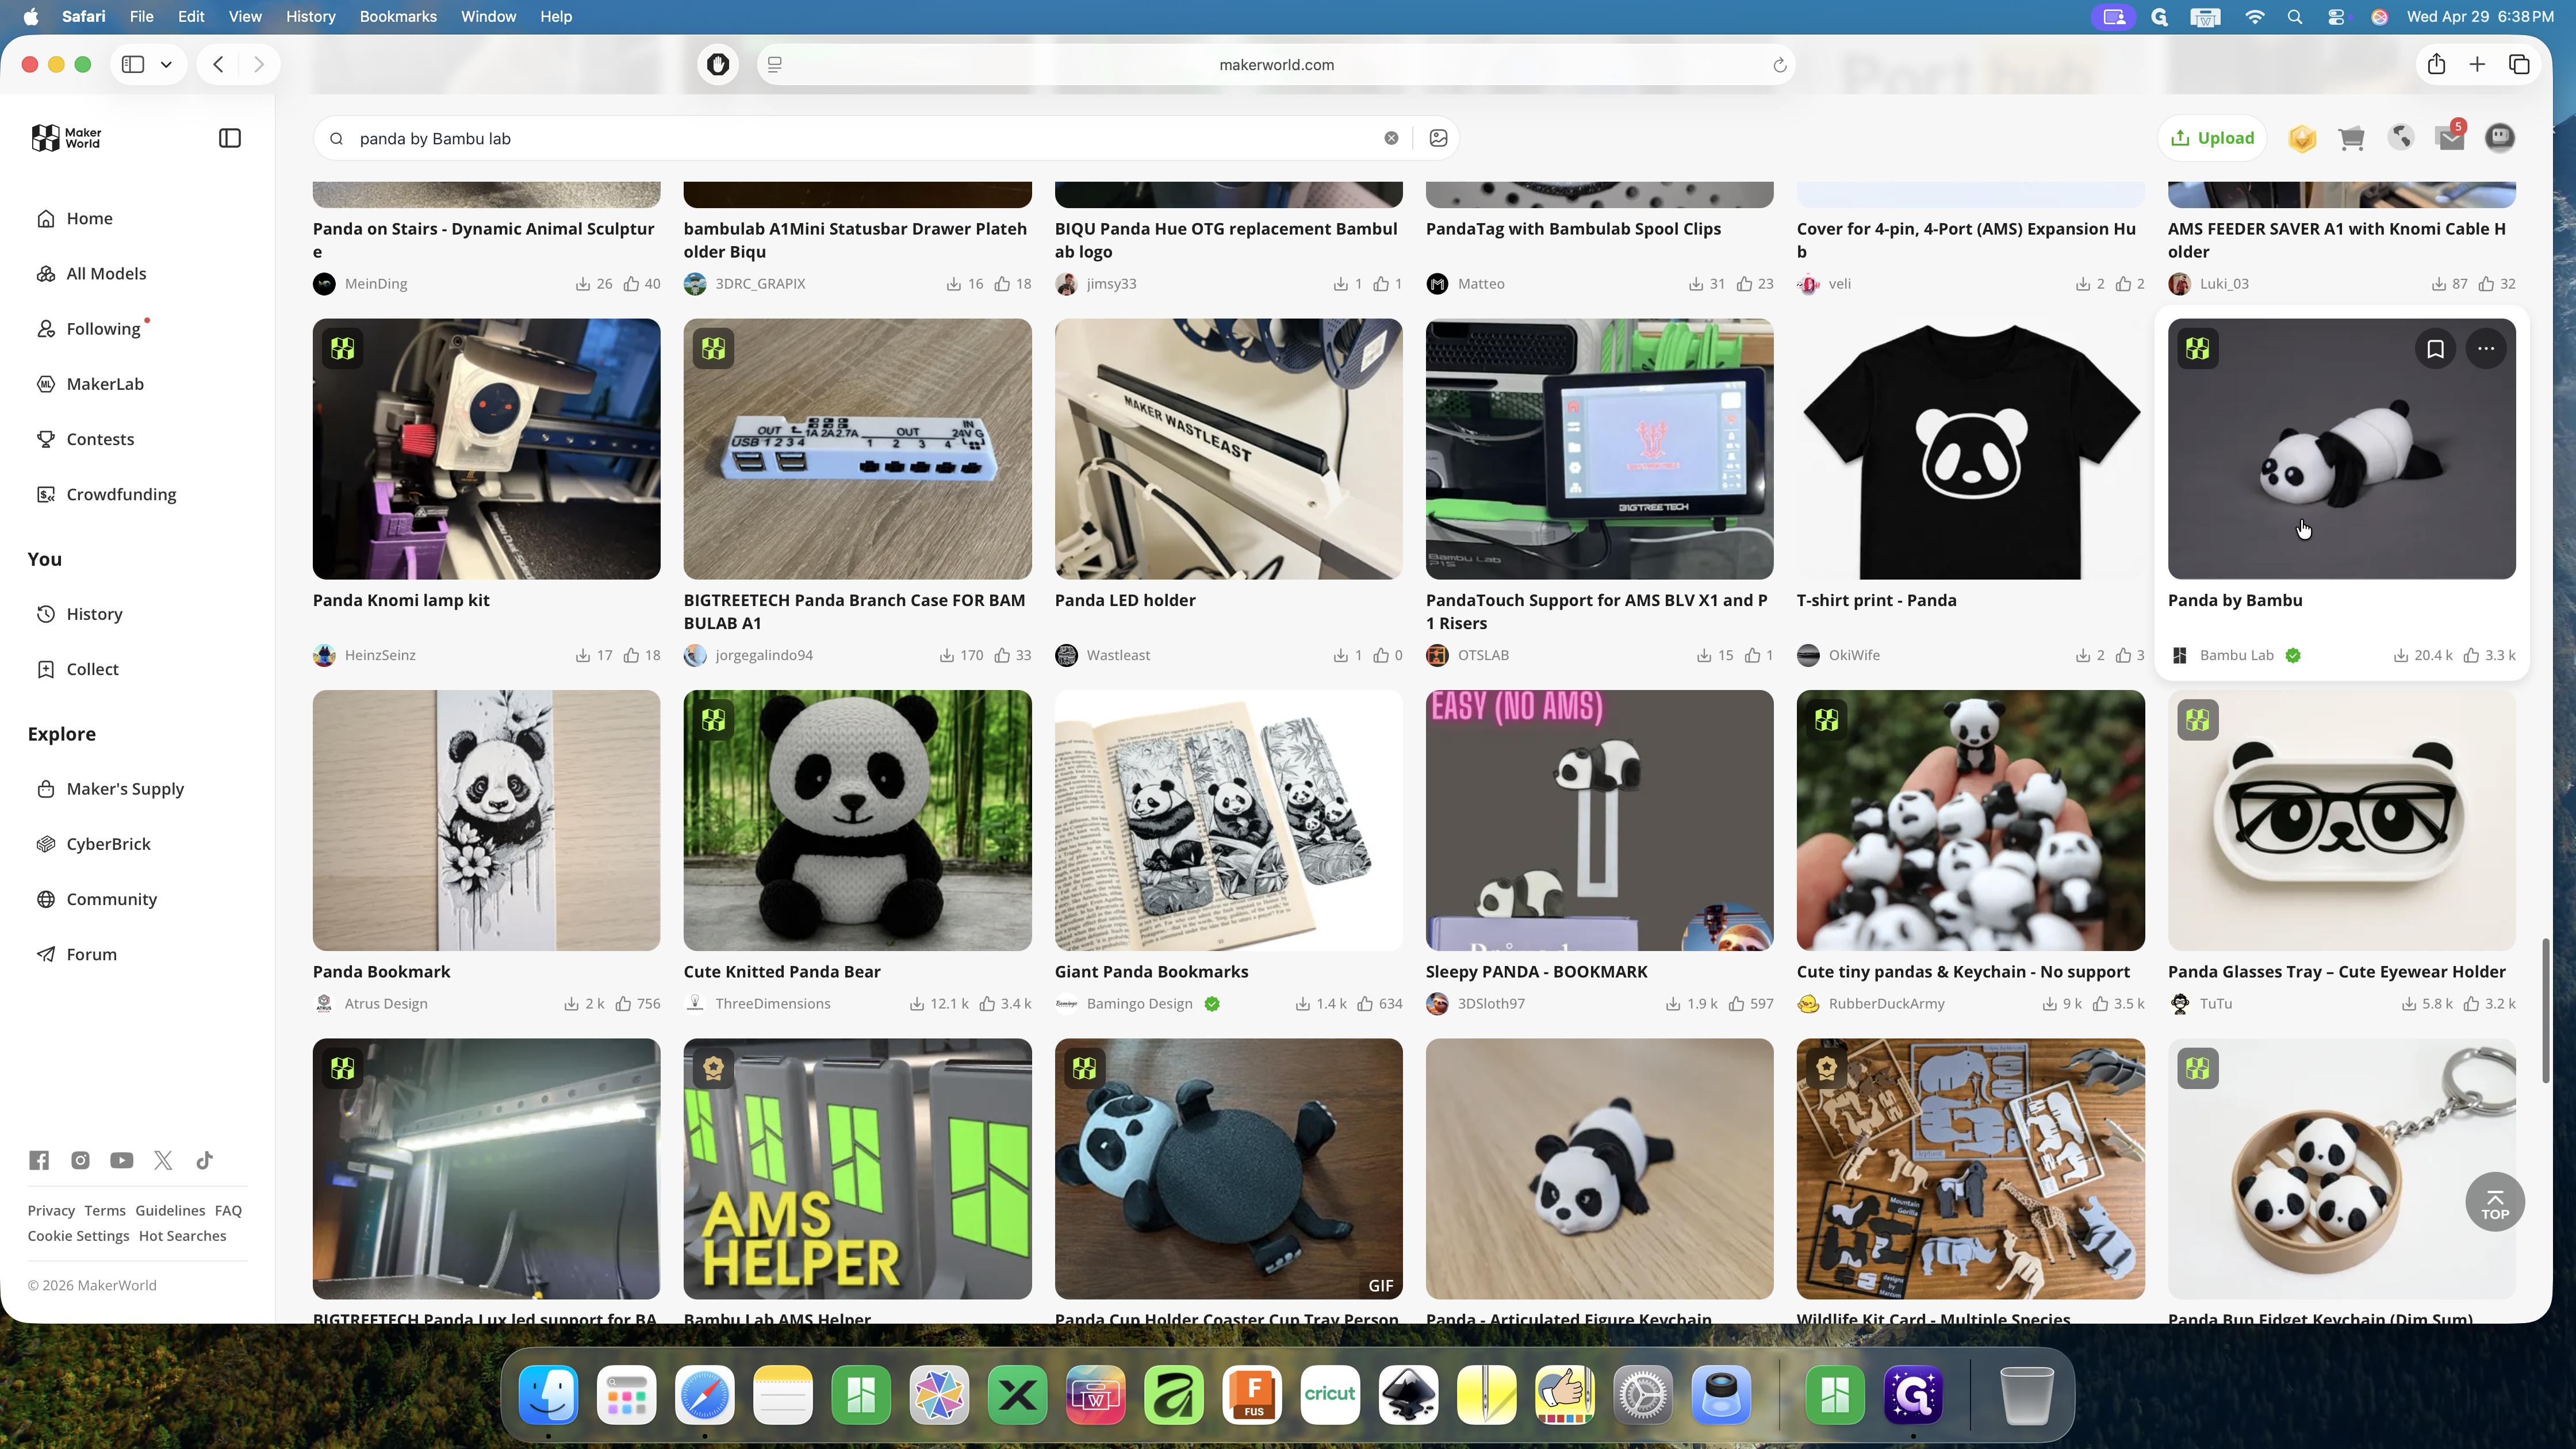Open the History menu in menu bar
This screenshot has height=1449, width=2576.
point(310,16)
